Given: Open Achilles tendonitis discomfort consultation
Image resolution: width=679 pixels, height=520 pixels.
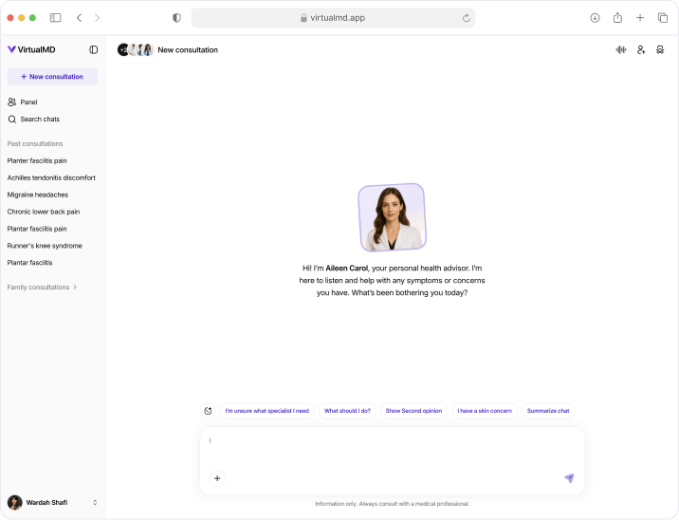Looking at the screenshot, I should coord(51,177).
